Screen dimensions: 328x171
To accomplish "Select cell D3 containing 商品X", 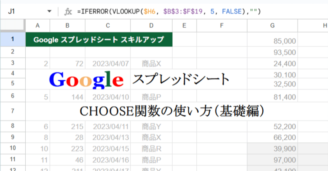I will click(x=151, y=64).
